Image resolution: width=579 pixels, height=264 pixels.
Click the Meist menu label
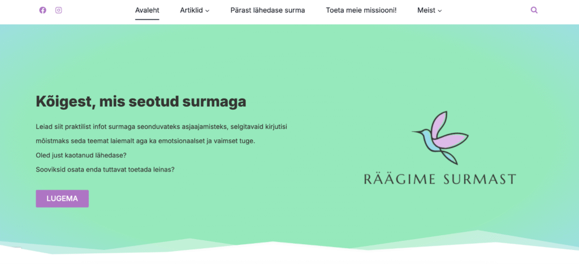pos(426,10)
